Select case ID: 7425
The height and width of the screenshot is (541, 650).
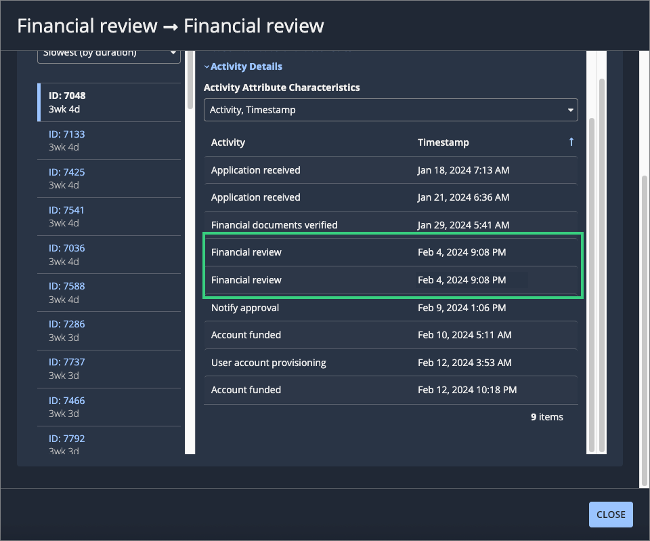point(109,178)
